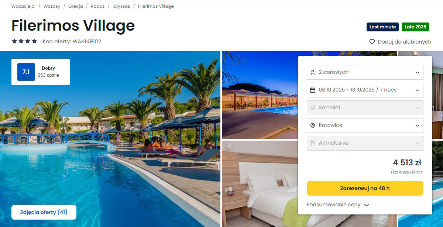Viewport: 443px width, 227px height.
Task: Click the airplane icon beside Samolot
Action: pos(313,108)
